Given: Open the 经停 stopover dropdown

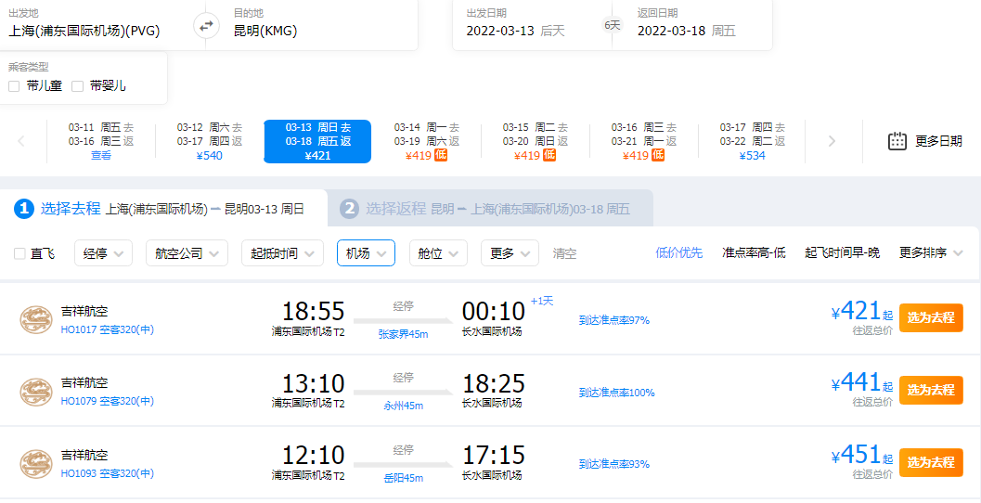Looking at the screenshot, I should pyautogui.click(x=103, y=252).
